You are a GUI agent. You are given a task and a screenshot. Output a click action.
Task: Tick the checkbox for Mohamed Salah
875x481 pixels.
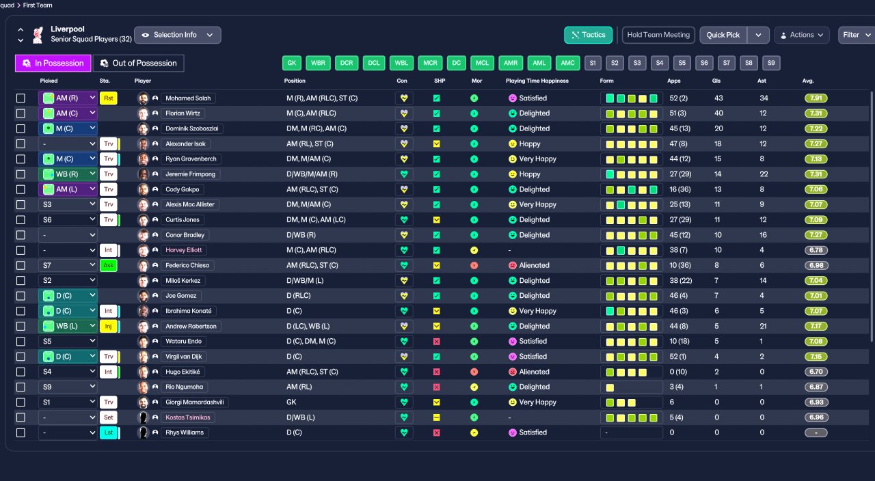(x=21, y=98)
